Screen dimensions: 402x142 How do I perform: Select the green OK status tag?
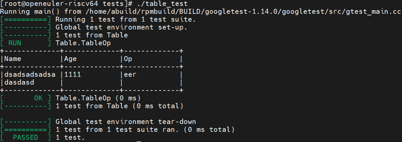coord(38,98)
